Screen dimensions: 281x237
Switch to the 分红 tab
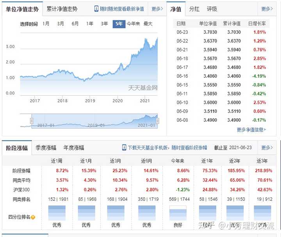194,9
